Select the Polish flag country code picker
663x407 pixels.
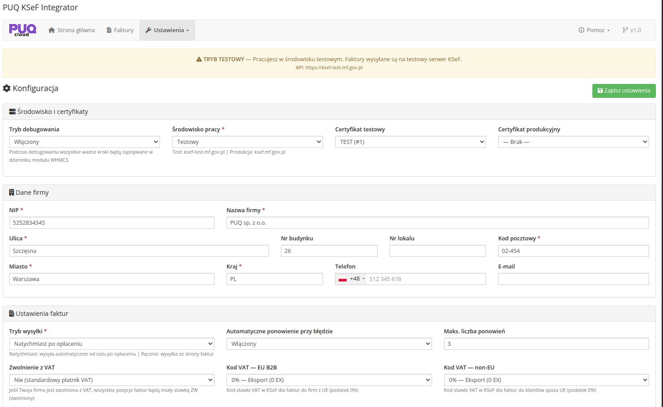click(x=351, y=279)
